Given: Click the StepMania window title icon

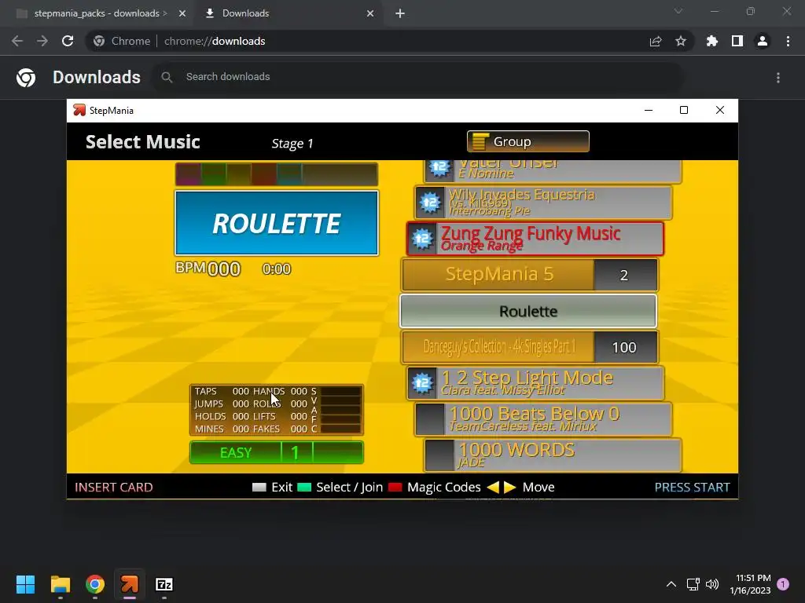Looking at the screenshot, I should [x=79, y=110].
